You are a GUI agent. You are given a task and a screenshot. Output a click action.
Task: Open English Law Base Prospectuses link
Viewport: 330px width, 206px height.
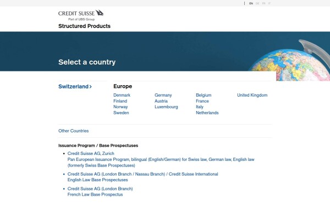[x=98, y=180]
